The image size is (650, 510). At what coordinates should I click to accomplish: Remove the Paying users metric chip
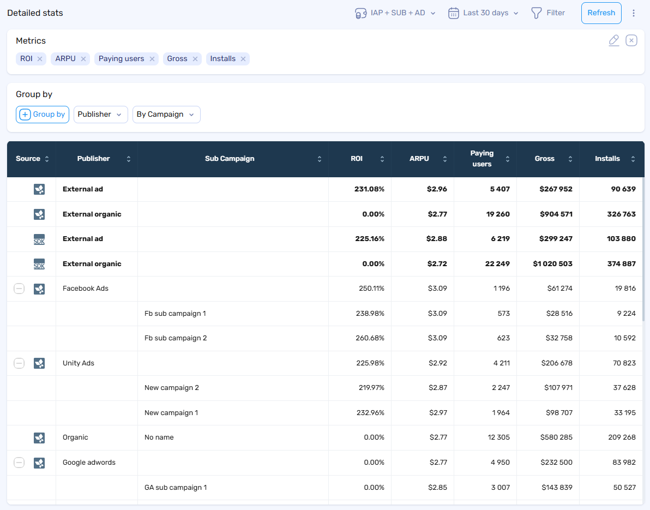pos(152,59)
